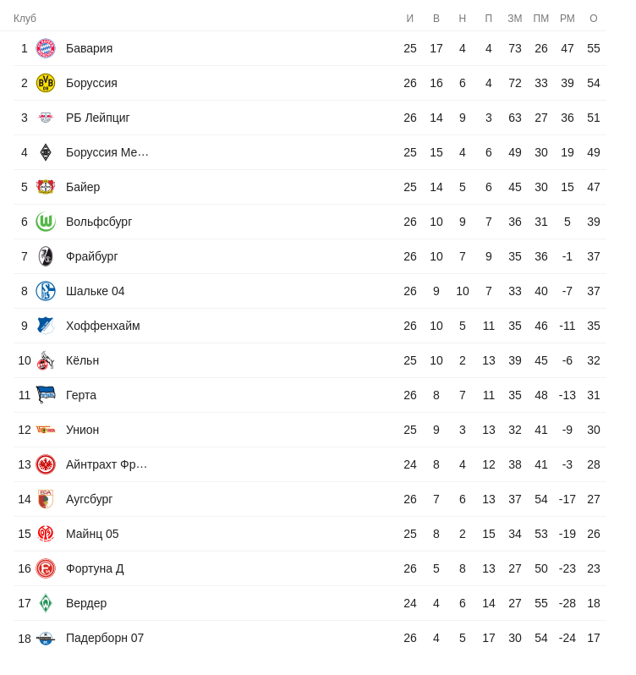Click the Schalke 04 club logo
The image size is (636, 675).
(x=46, y=291)
